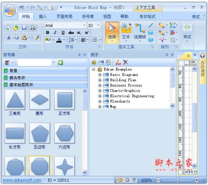This screenshot has width=208, height=185.
Task: Open the www.edrawsoft.com link
Action: pos(22,180)
